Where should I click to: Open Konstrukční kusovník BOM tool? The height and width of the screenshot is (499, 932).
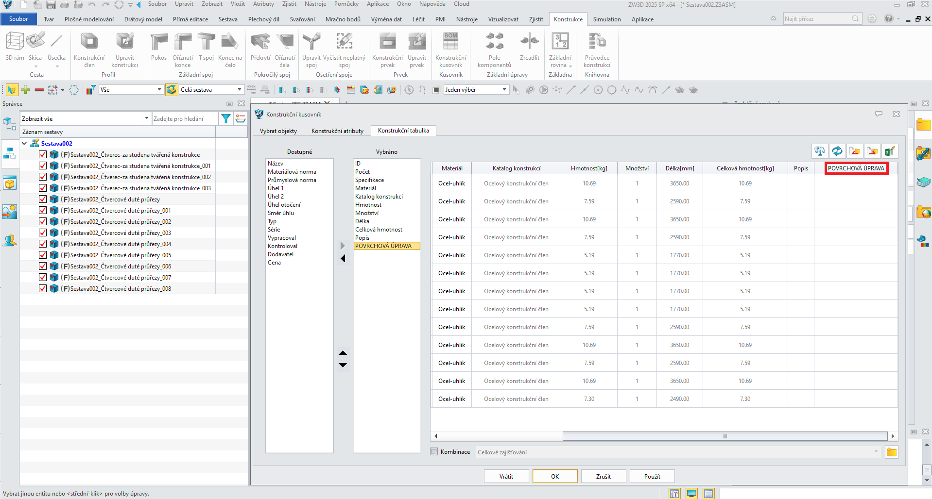(x=450, y=50)
